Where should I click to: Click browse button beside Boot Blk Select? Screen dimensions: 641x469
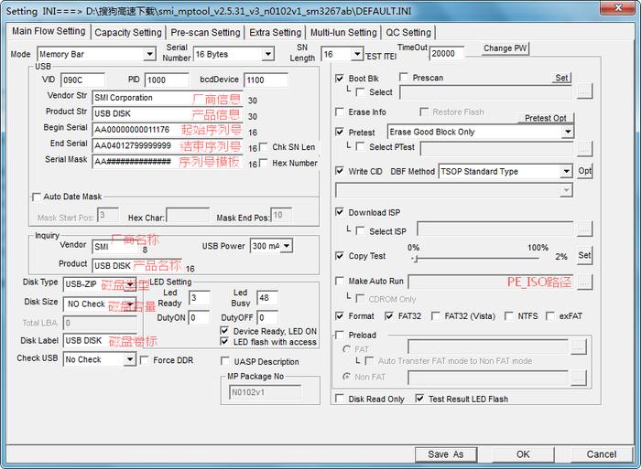[x=584, y=91]
